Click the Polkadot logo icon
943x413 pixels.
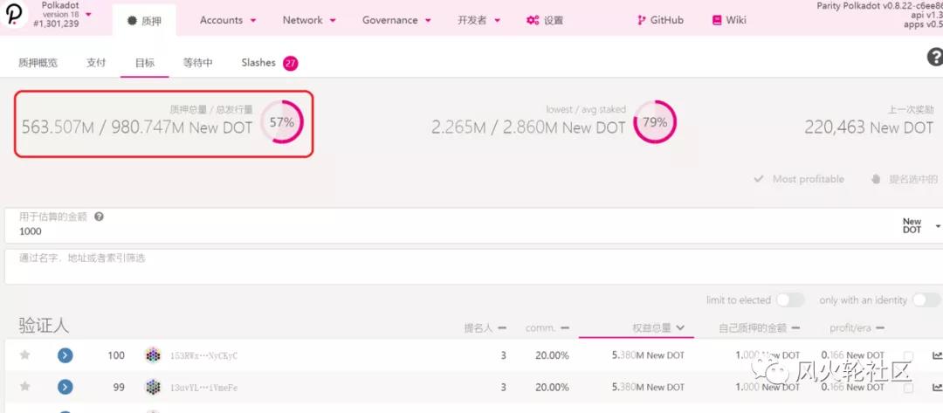(x=16, y=16)
